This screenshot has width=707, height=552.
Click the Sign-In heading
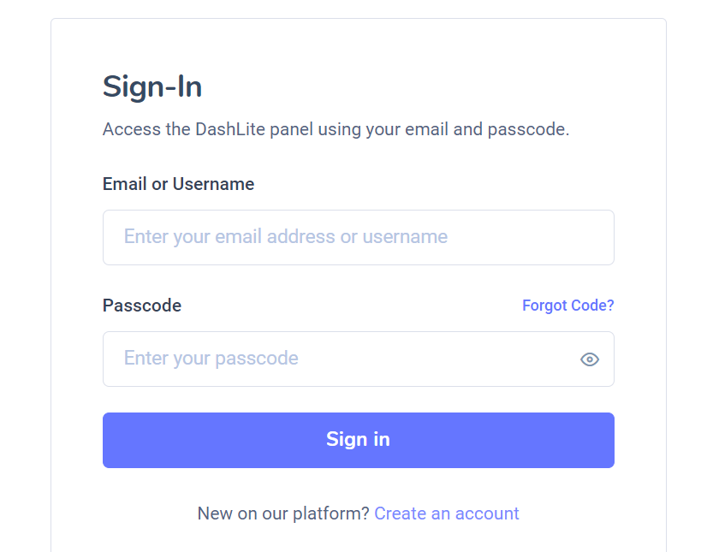click(x=152, y=87)
